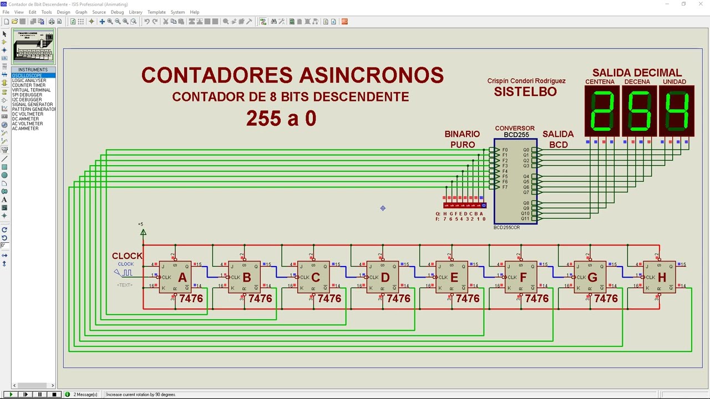Screen dimensions: 710x399
Task: Select COUNTER TIMER in the instruments list
Action: click(x=33, y=85)
